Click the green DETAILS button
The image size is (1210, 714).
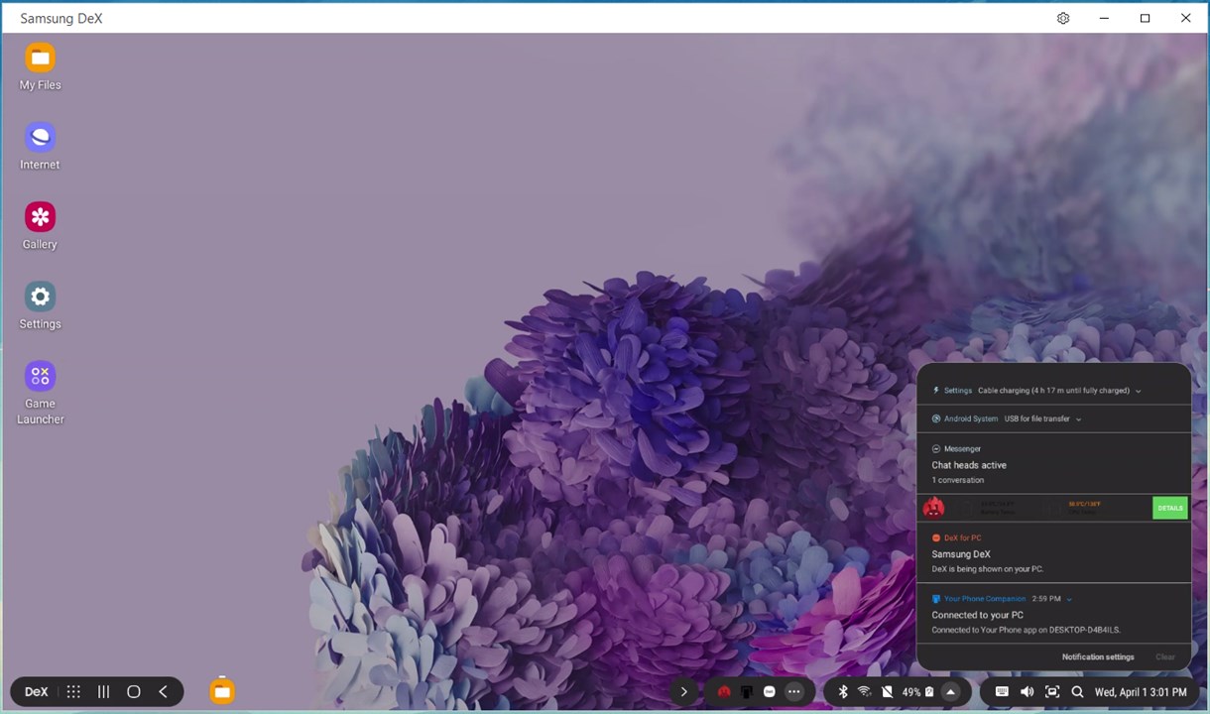(x=1169, y=508)
